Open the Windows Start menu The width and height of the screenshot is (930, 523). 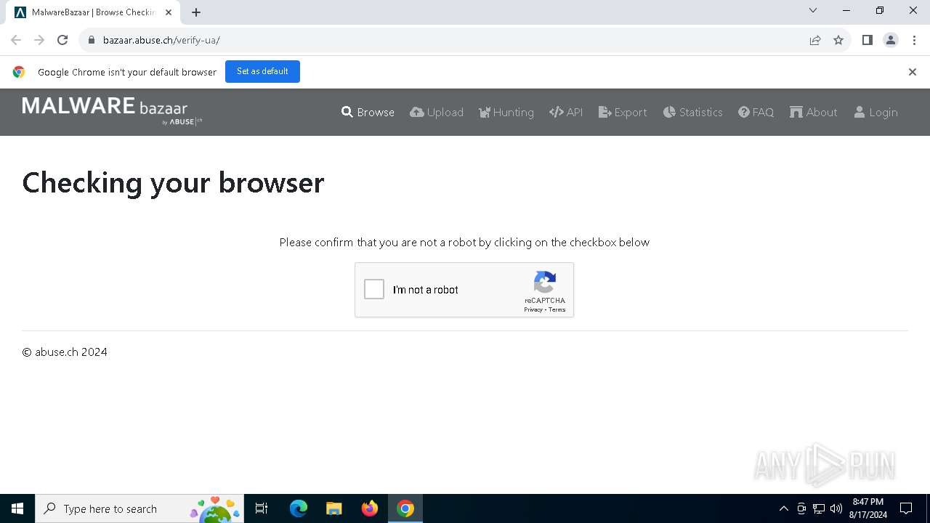(x=17, y=508)
